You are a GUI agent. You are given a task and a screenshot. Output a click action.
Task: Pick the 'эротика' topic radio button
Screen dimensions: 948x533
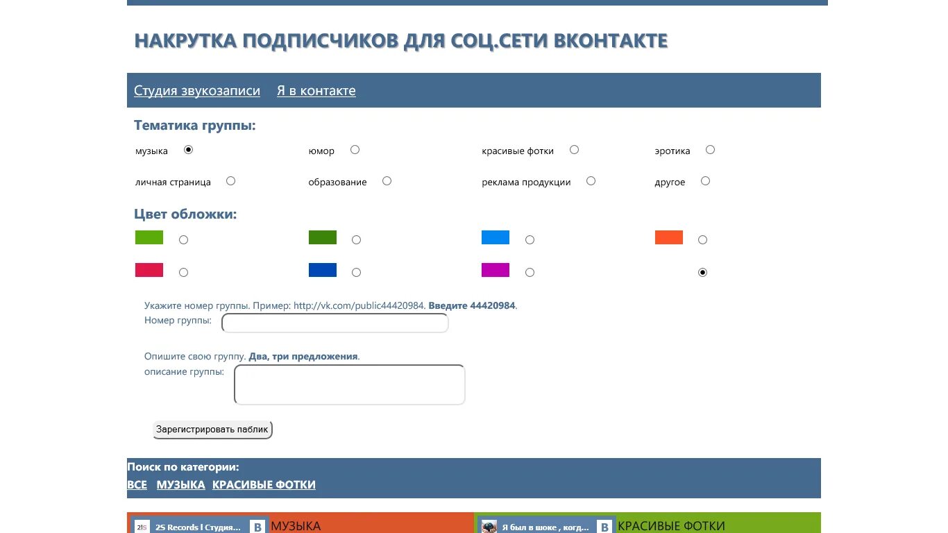[710, 150]
